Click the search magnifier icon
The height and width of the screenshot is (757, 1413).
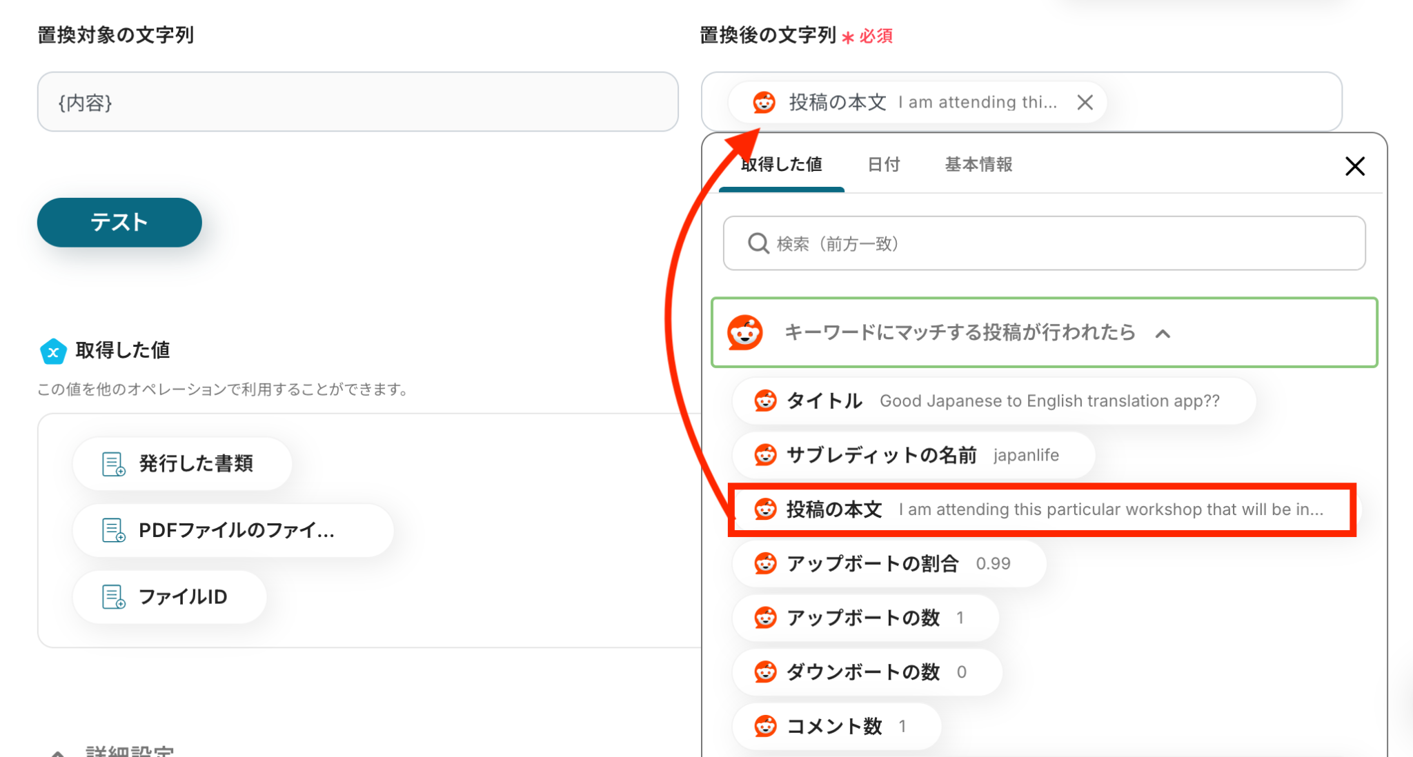[x=758, y=243]
